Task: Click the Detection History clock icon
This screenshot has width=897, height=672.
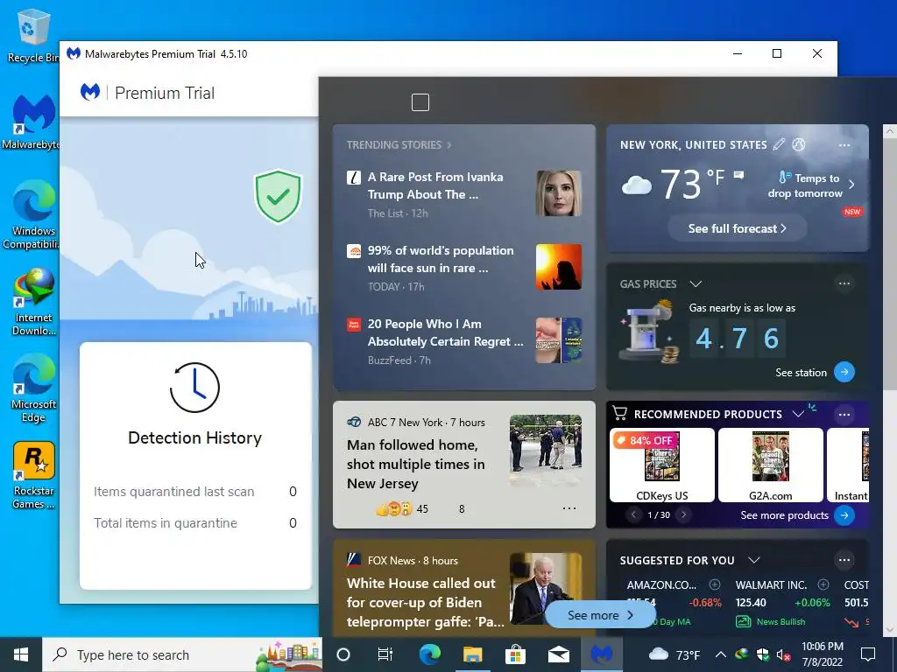Action: tap(194, 388)
